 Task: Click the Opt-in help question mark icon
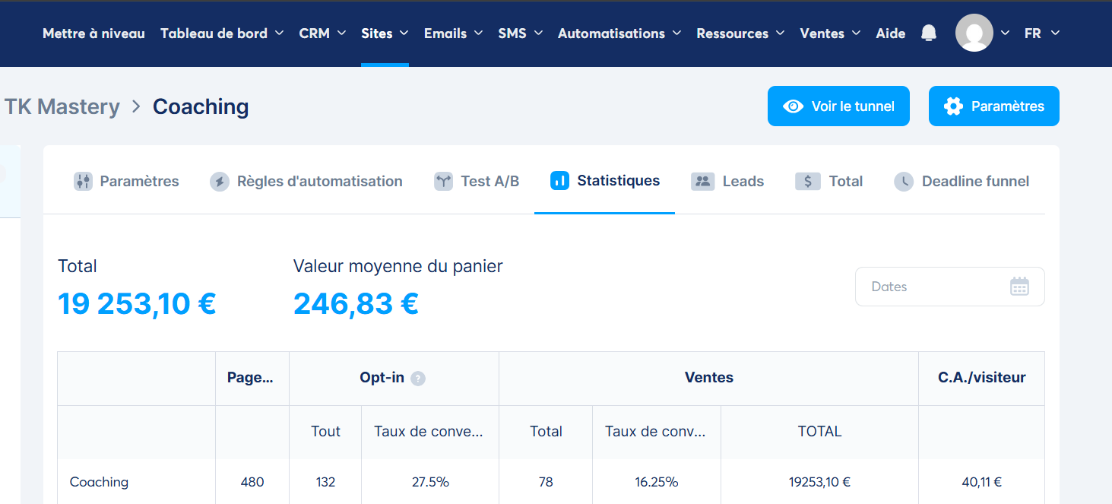click(x=418, y=379)
